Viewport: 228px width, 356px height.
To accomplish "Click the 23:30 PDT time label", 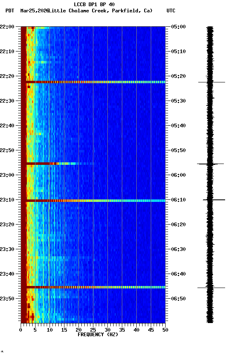I will pos(7,249).
